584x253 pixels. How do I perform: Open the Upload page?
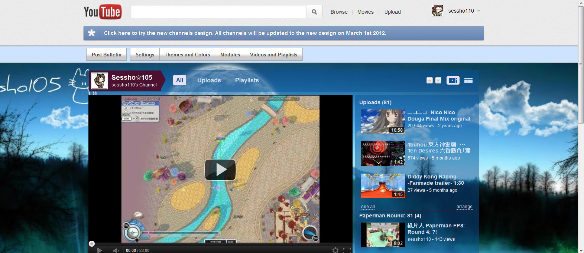[393, 12]
